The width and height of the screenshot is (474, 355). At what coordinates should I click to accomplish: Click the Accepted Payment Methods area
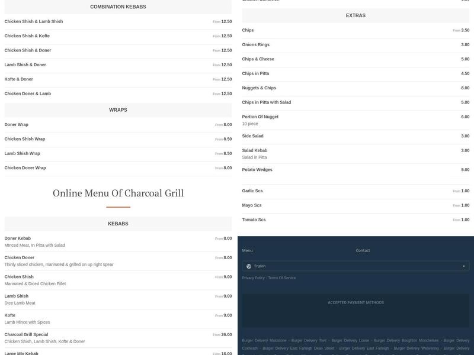tap(354, 301)
